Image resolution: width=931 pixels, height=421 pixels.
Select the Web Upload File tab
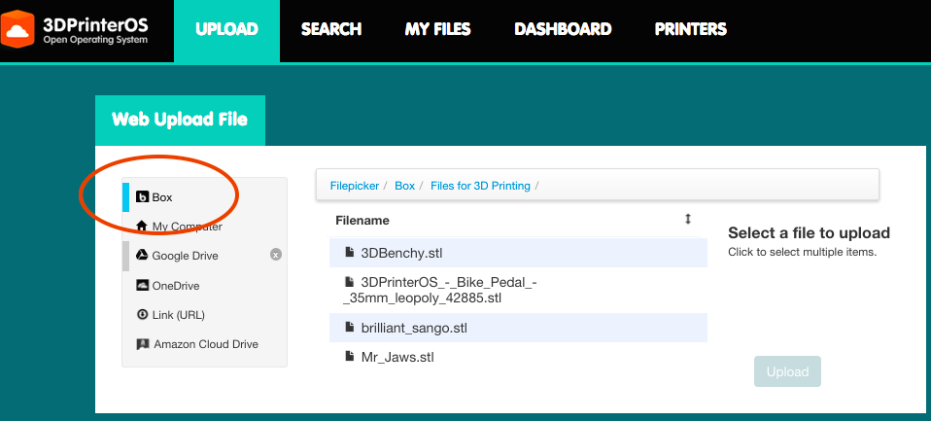180,120
